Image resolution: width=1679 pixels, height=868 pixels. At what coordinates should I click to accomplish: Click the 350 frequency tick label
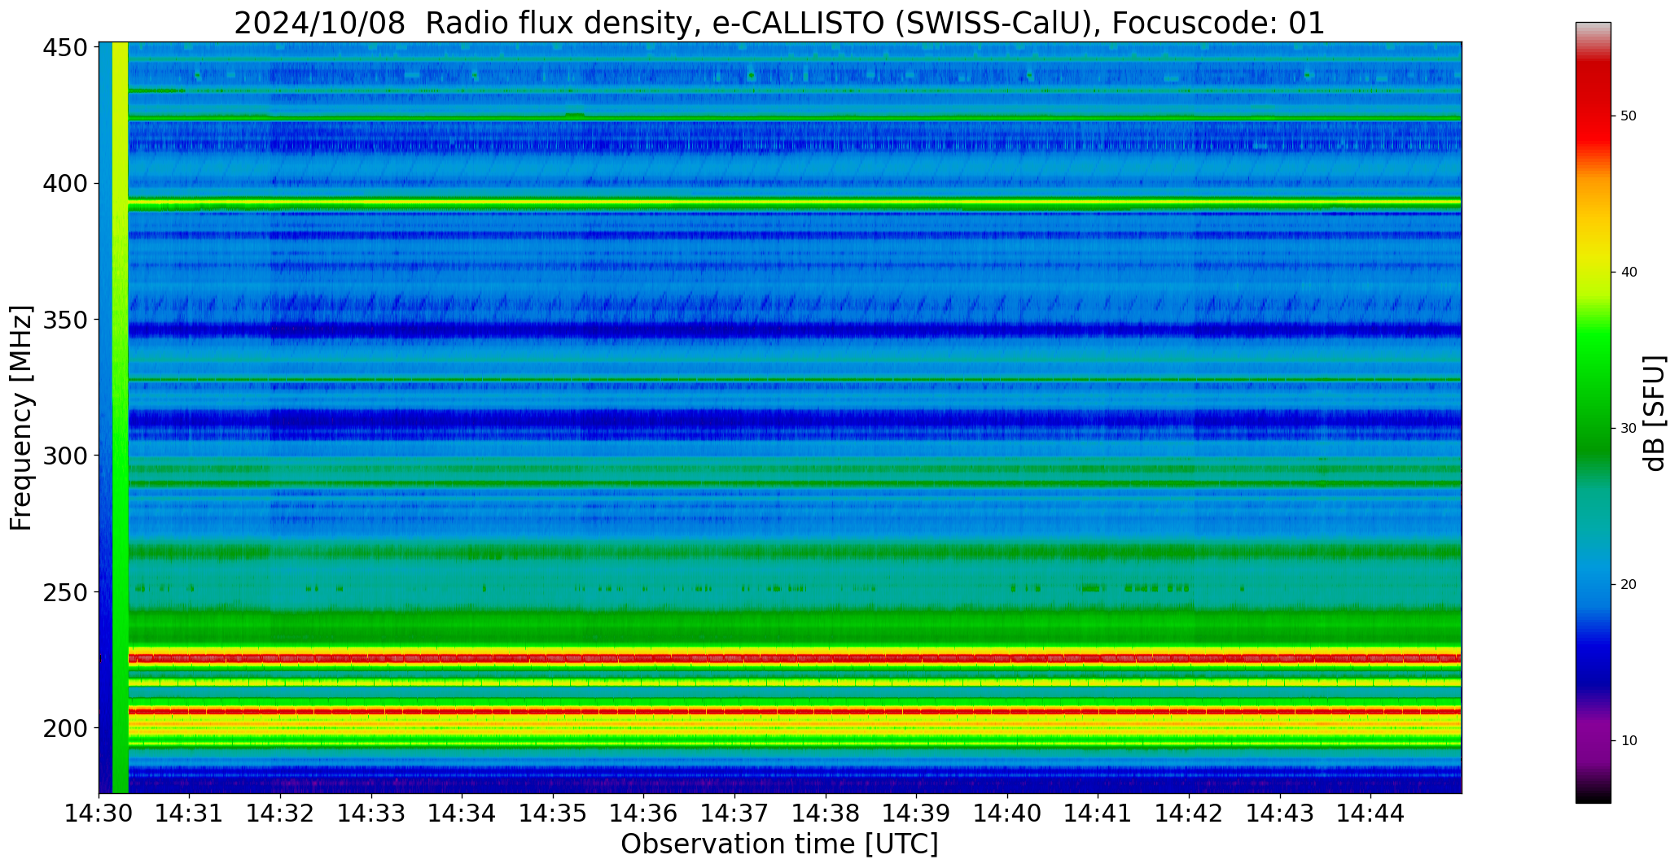coord(64,320)
